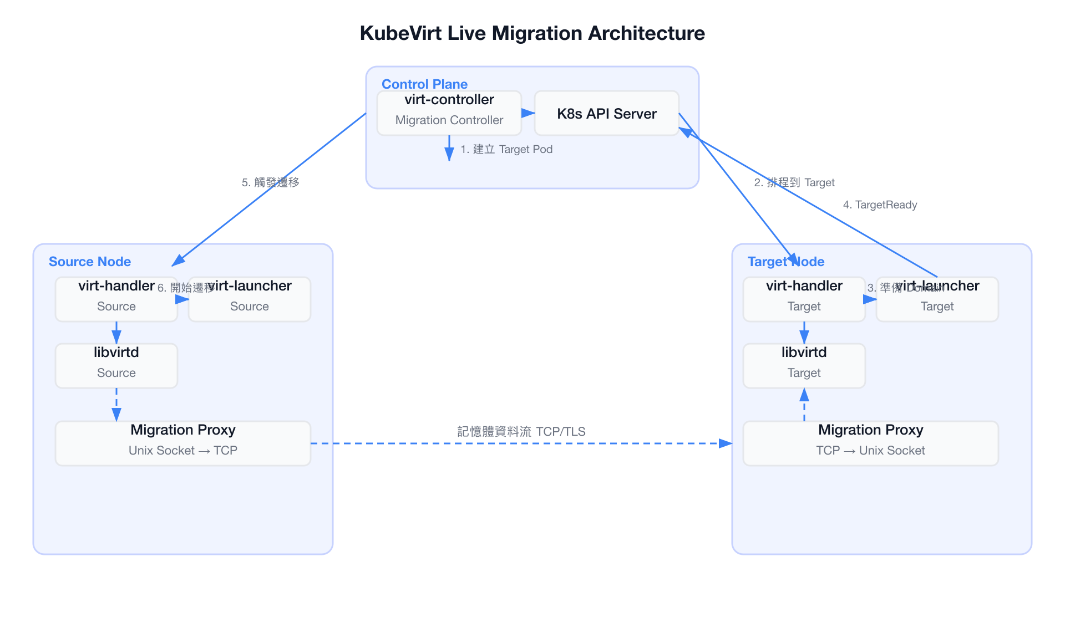Select the virt-handler Target box
Image resolution: width=1065 pixels, height=643 pixels.
(x=804, y=299)
